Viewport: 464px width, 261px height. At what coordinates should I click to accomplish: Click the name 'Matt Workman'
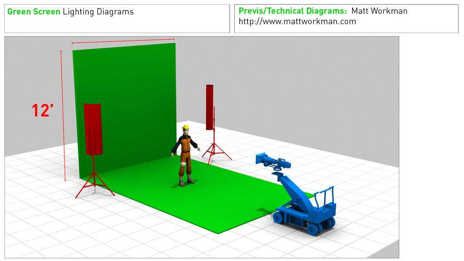(x=379, y=11)
